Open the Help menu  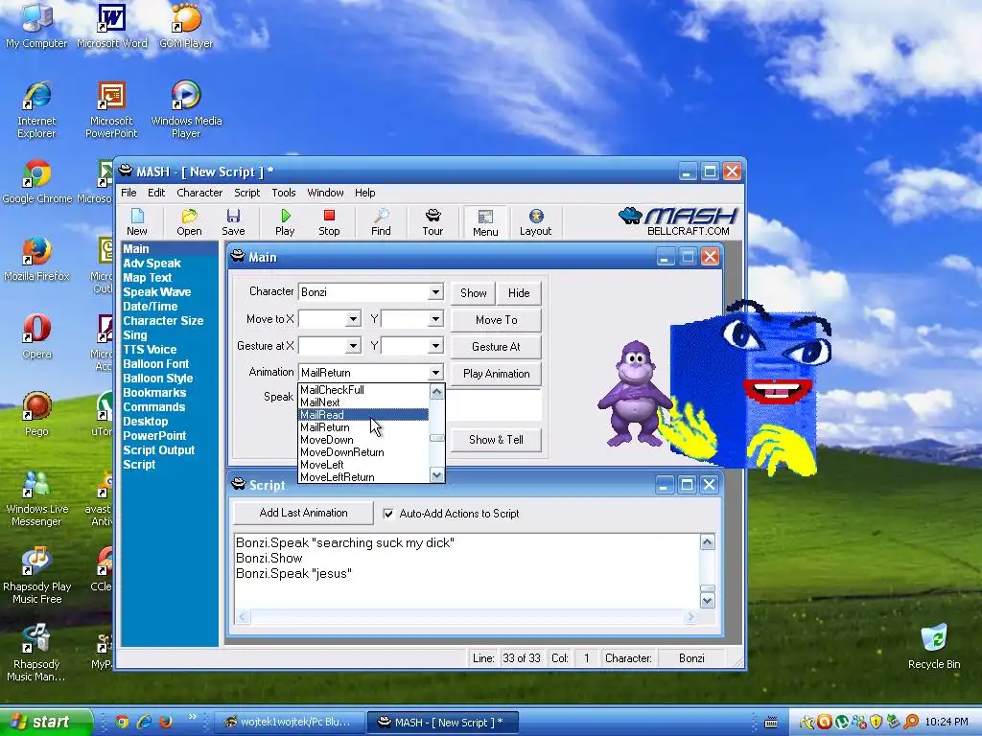tap(365, 193)
